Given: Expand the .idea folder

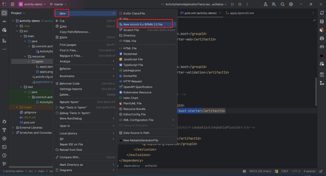Looking at the screenshot, I should pos(17,26).
